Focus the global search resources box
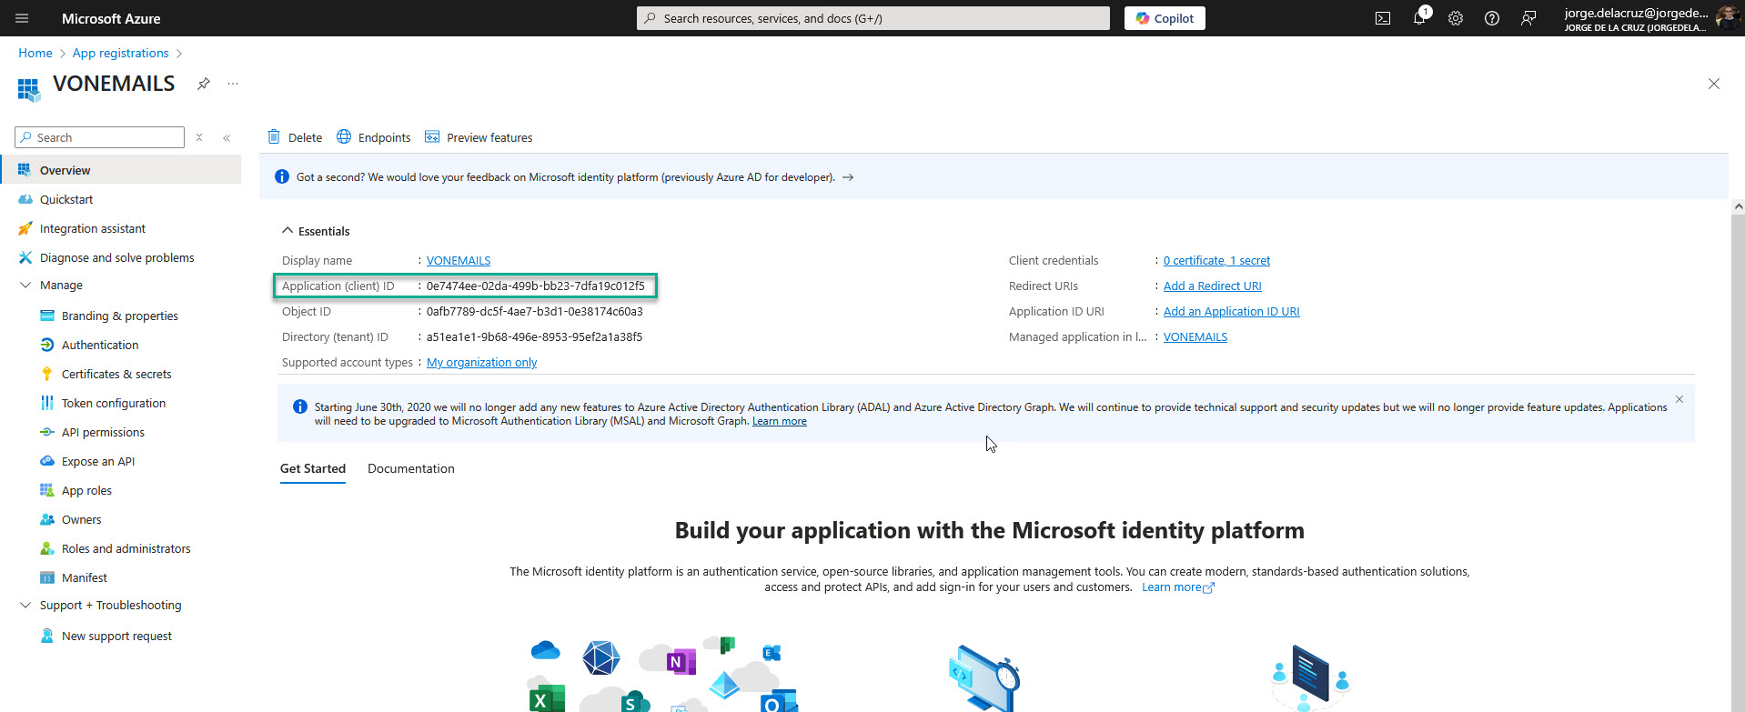Image resolution: width=1745 pixels, height=712 pixels. [x=873, y=18]
